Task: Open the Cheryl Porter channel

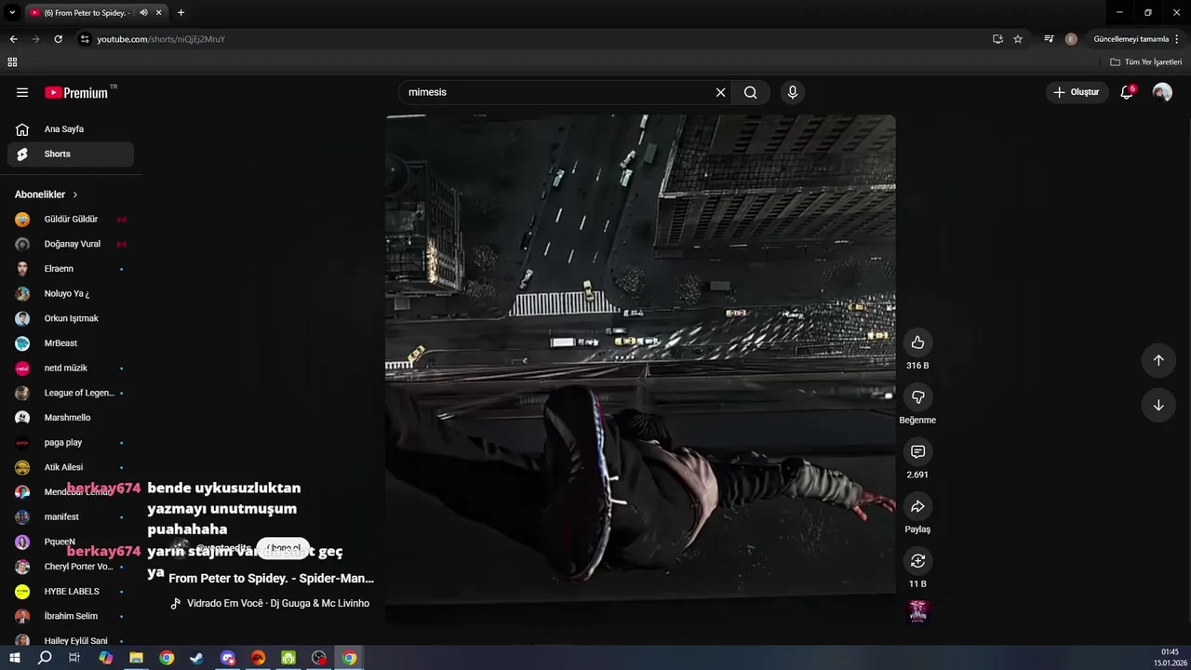Action: pyautogui.click(x=71, y=567)
